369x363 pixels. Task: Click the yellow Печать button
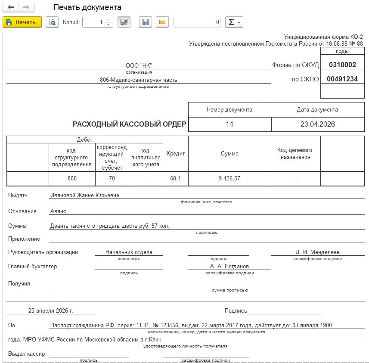22,22
